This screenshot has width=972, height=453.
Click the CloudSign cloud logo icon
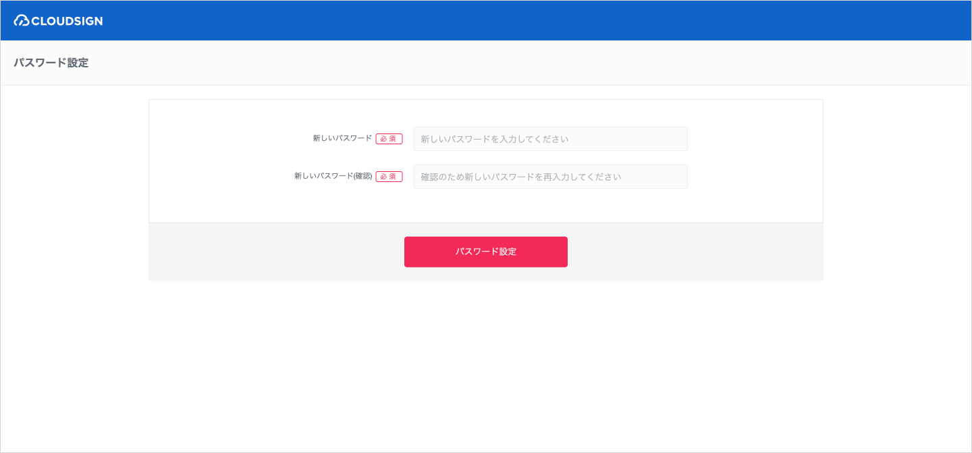(x=22, y=21)
